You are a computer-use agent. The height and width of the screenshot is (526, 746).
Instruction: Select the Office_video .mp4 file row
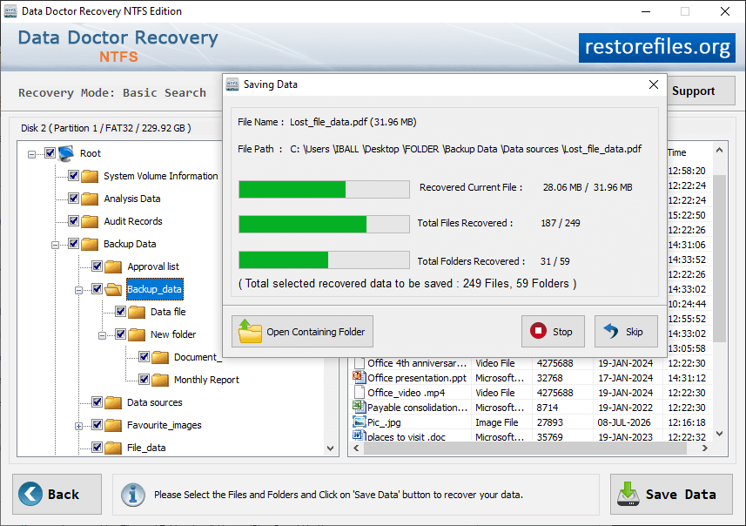[532, 393]
